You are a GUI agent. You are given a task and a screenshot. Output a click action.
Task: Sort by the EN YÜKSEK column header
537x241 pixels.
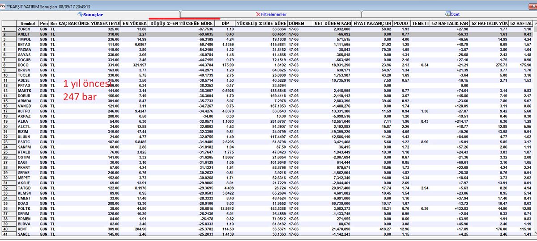pyautogui.click(x=135, y=23)
